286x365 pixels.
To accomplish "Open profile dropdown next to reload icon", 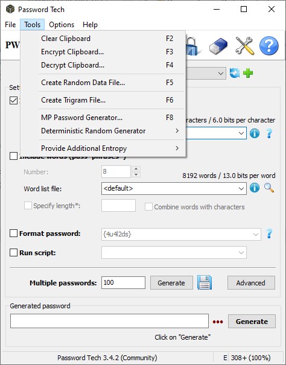I will coord(221,74).
